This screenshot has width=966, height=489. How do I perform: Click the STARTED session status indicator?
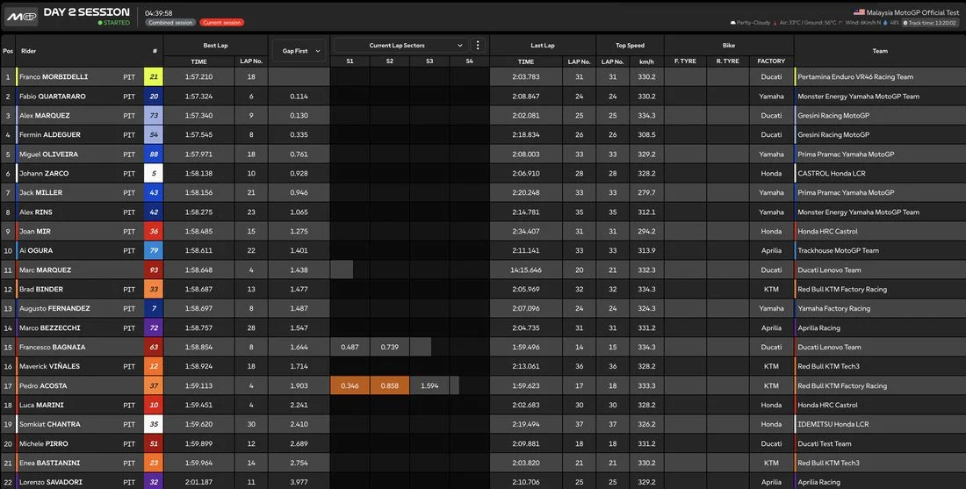point(114,23)
